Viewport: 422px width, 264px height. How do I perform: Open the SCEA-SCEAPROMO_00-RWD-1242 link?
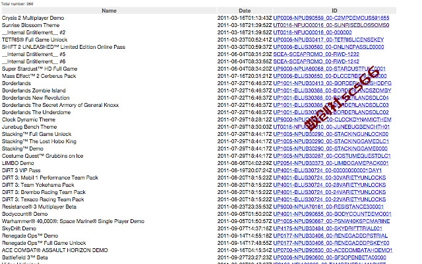(316, 61)
